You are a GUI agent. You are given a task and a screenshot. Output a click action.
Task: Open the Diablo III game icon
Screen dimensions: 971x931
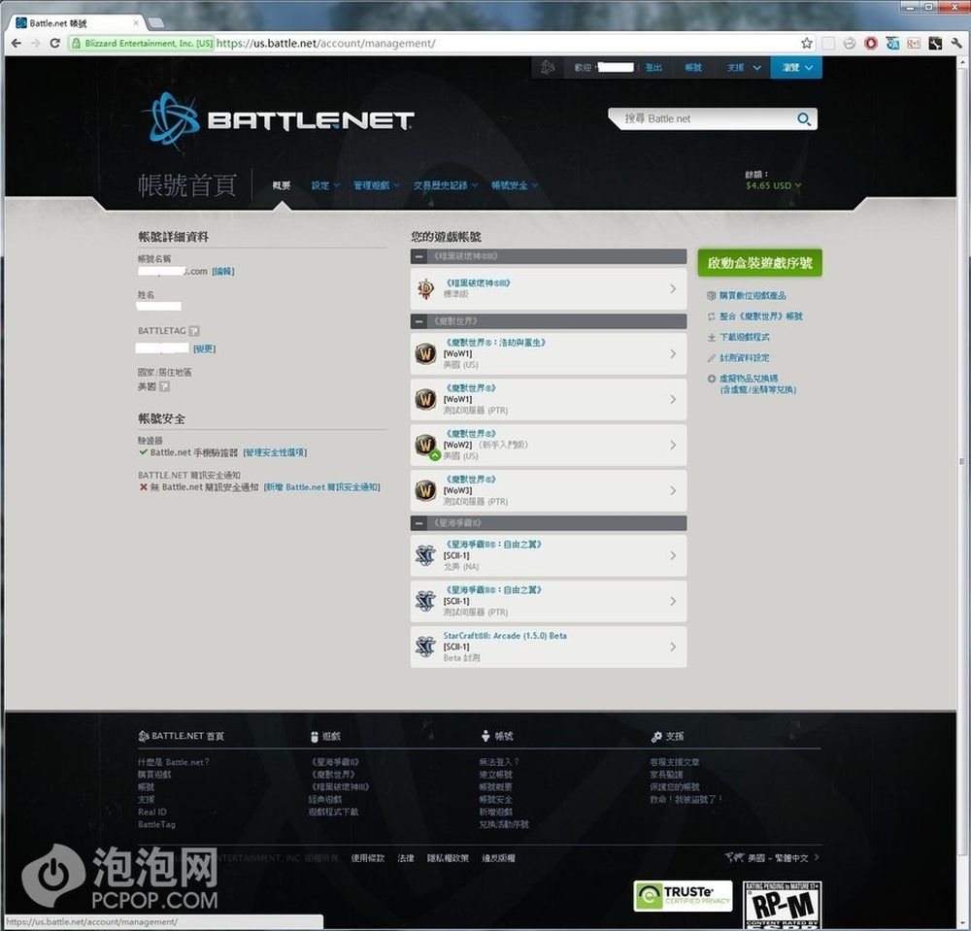pos(426,289)
